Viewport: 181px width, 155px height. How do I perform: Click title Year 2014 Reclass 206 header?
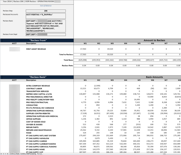[x=28, y=1]
